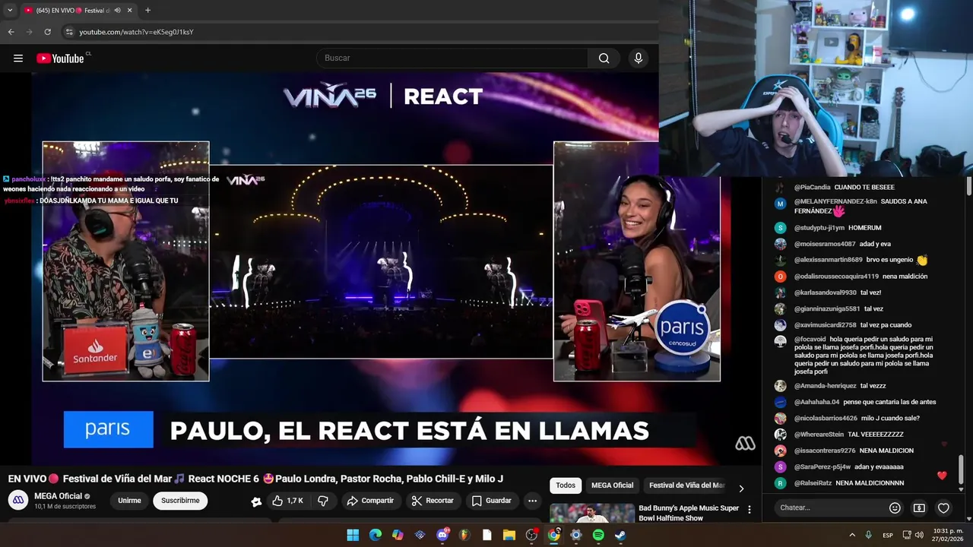
Task: Go back with the browser back arrow
Action: 11,32
